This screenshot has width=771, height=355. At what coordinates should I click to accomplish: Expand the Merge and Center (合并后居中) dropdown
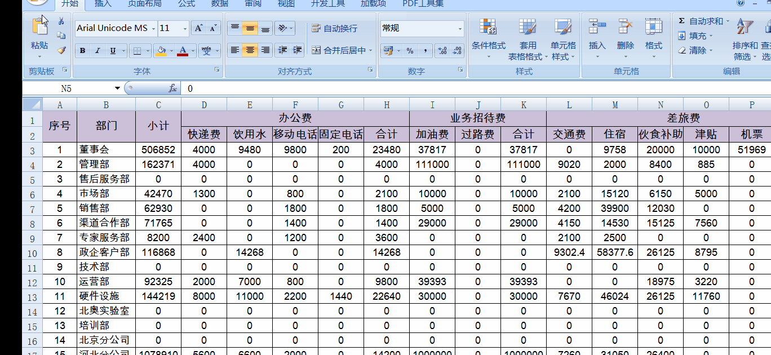(369, 50)
